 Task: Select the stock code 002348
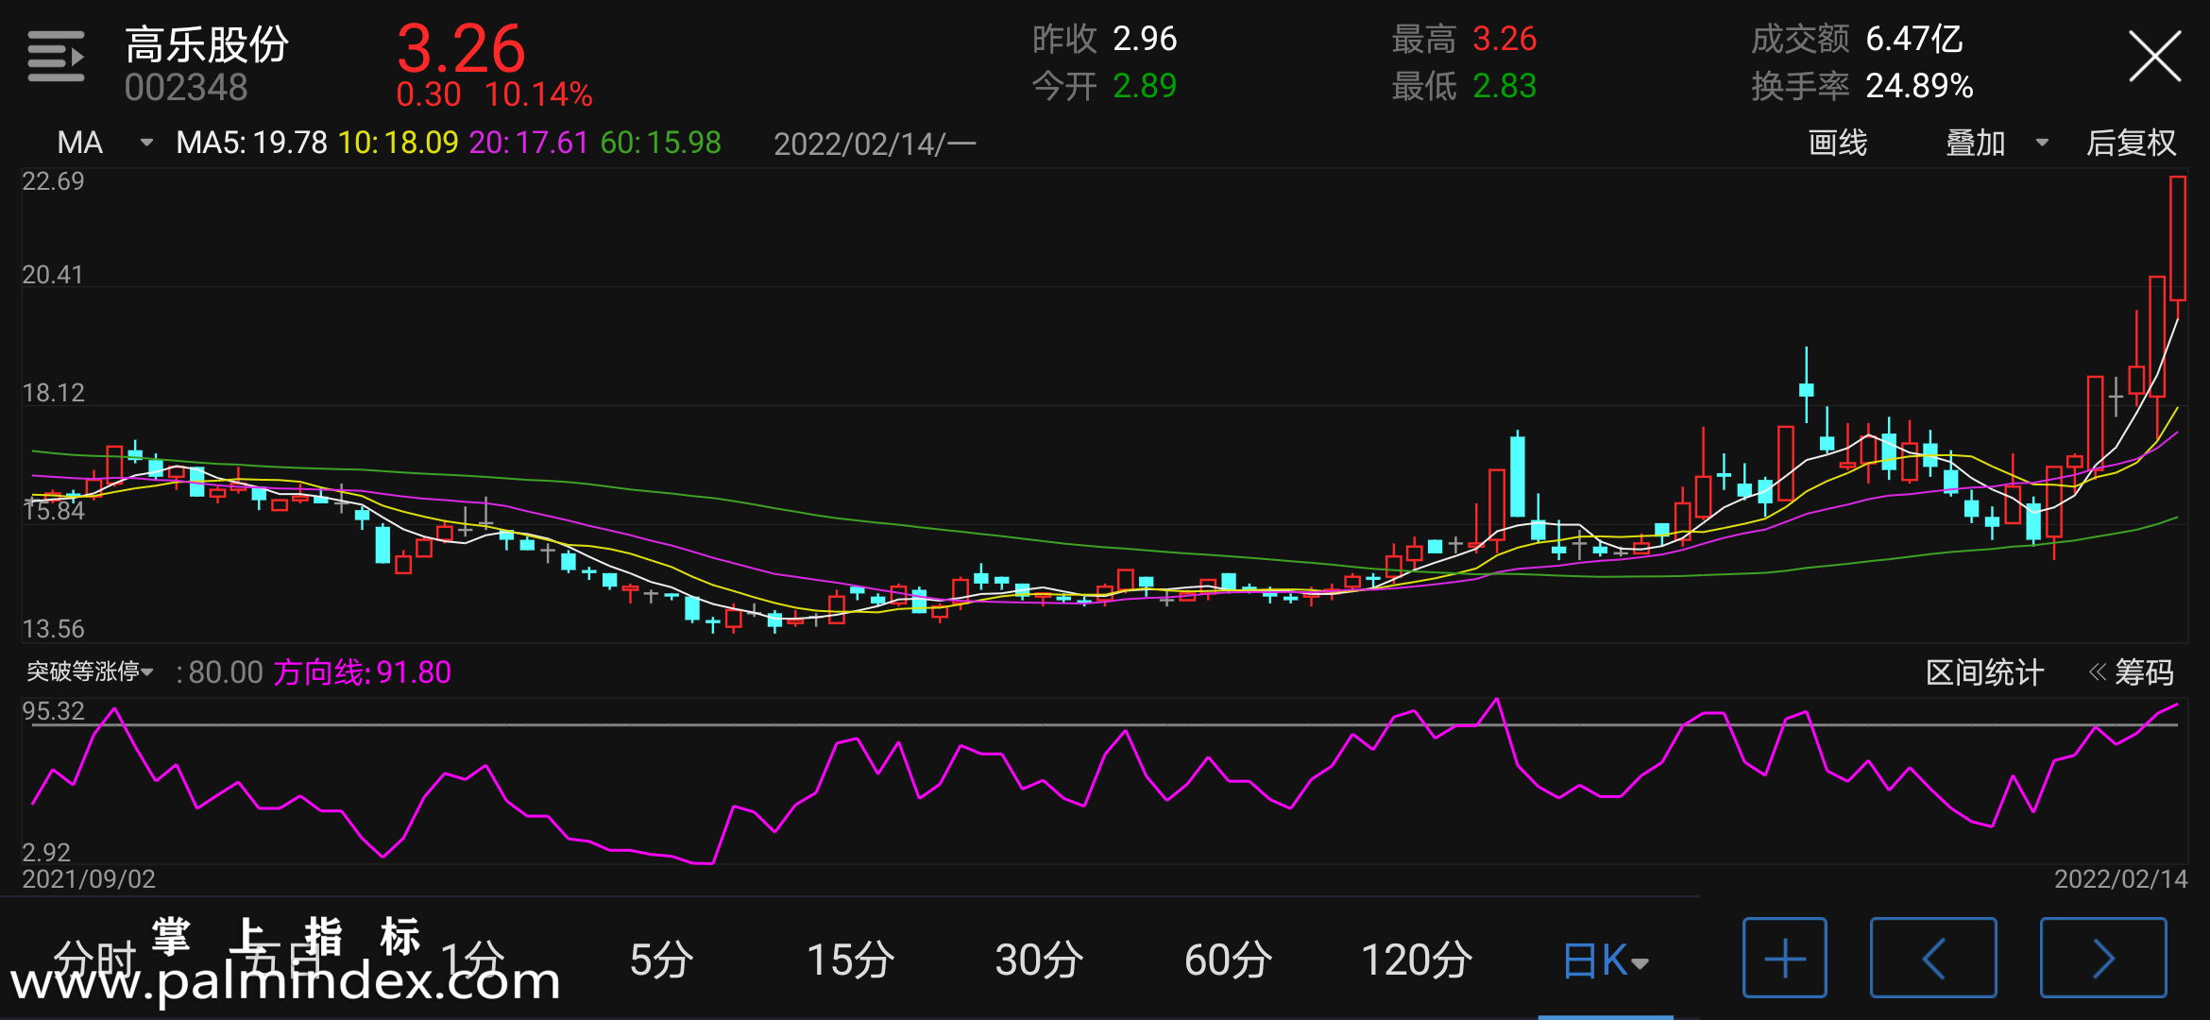[186, 88]
